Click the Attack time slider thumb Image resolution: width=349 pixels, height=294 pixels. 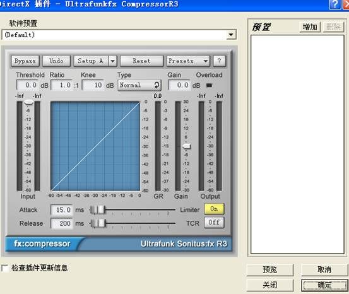[x=98, y=209]
